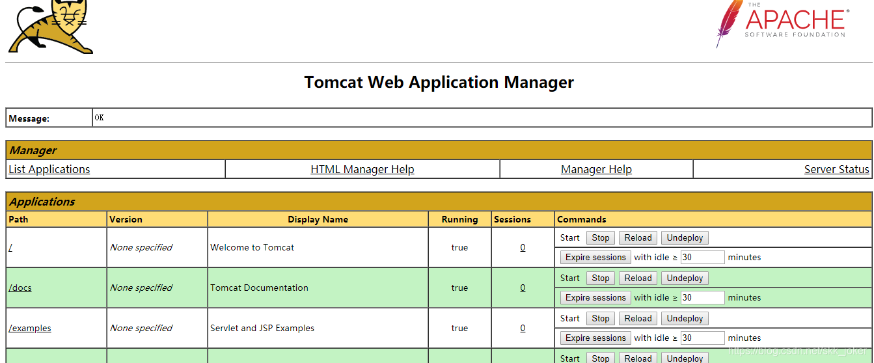Expire sessions for Welcome to Tomcat
The width and height of the screenshot is (874, 363).
(595, 258)
